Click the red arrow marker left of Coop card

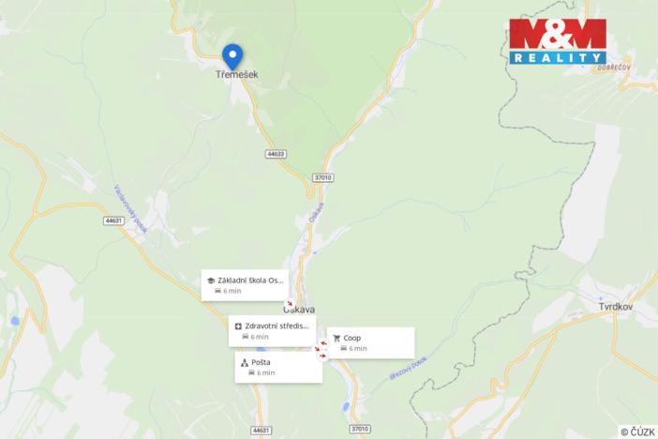(323, 343)
